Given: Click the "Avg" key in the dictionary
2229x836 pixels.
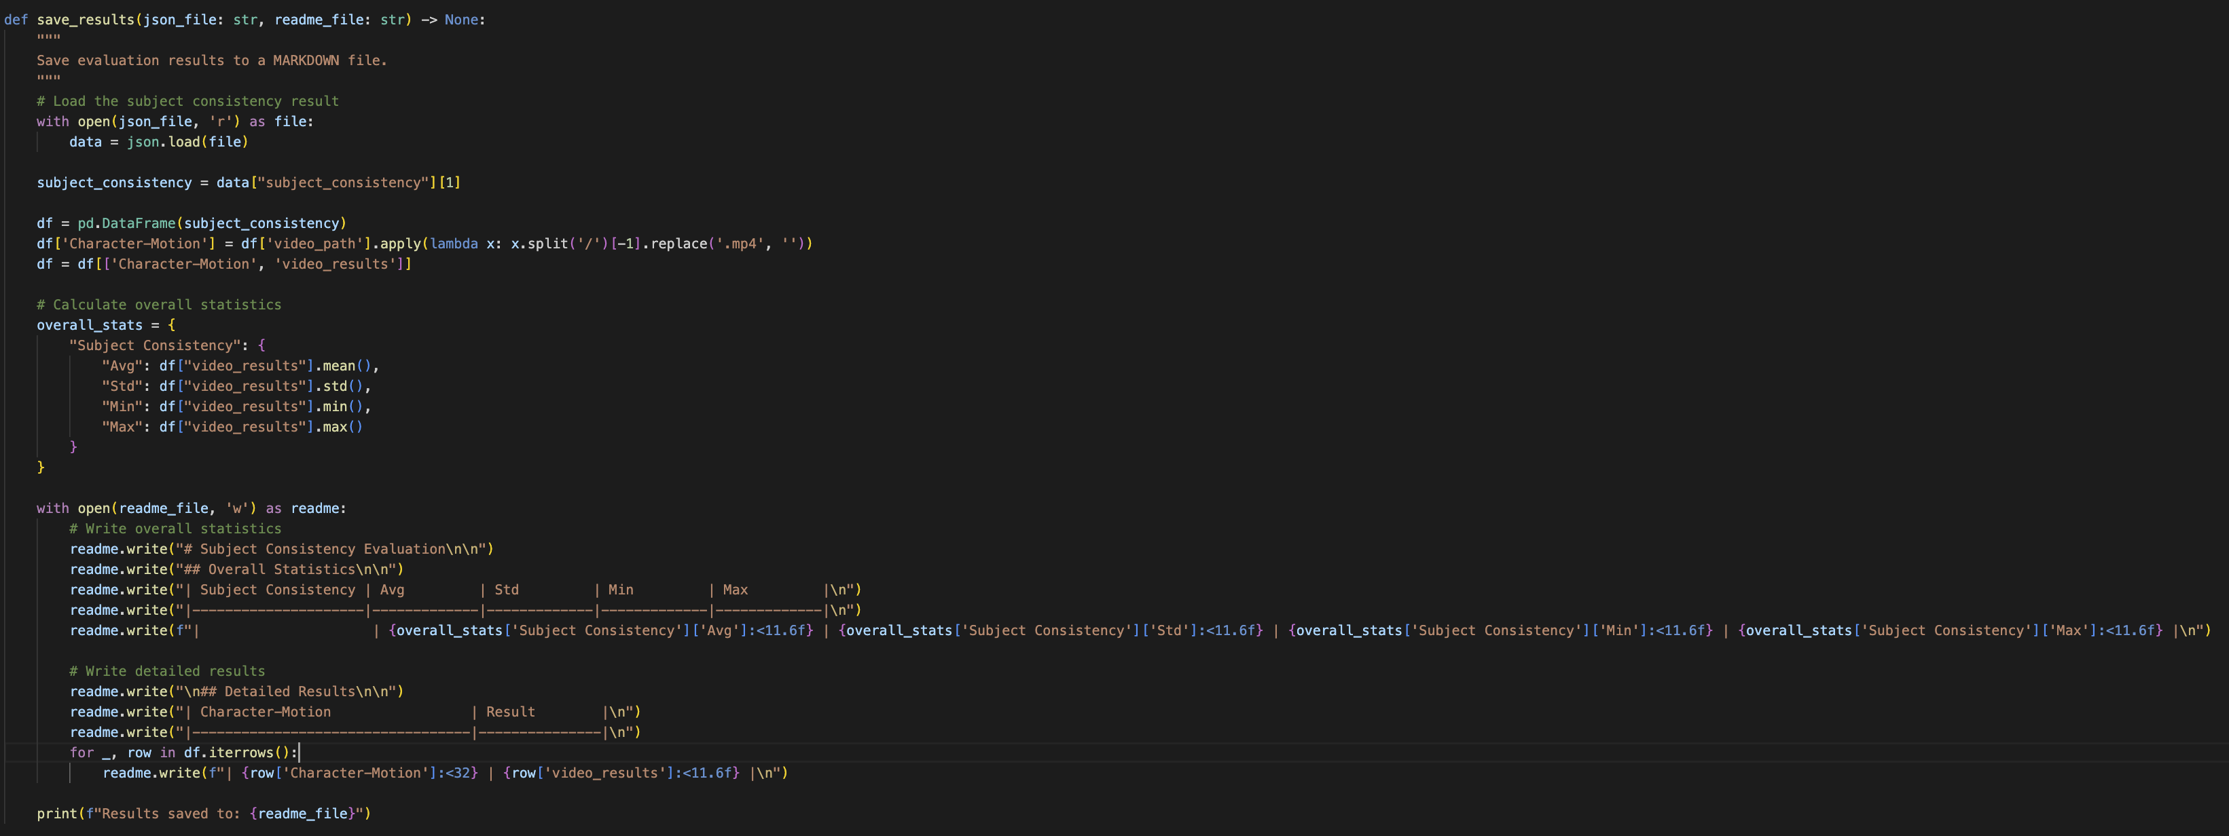Looking at the screenshot, I should (122, 366).
